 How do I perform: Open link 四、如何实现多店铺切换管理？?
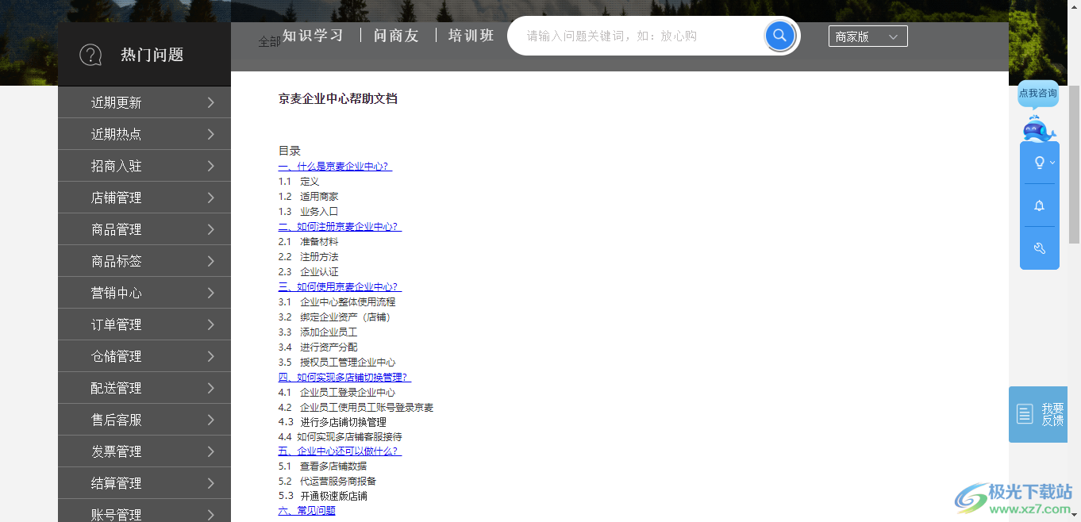[x=344, y=378]
